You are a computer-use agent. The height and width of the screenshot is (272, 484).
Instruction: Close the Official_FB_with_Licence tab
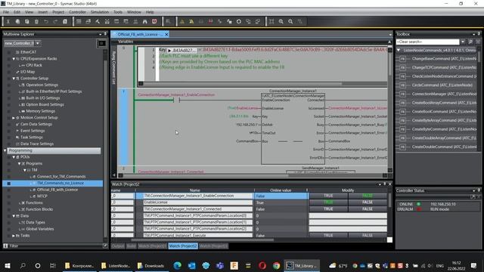166,34
